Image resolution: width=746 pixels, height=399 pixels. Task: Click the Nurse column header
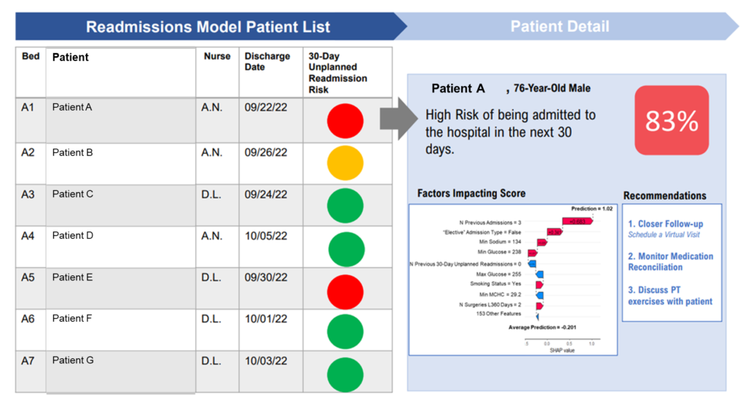click(x=217, y=56)
